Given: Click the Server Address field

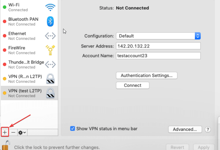Looking at the screenshot, I should 158,46.
